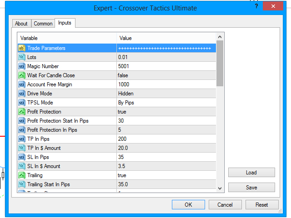Click the Lots variable type icon

point(21,57)
